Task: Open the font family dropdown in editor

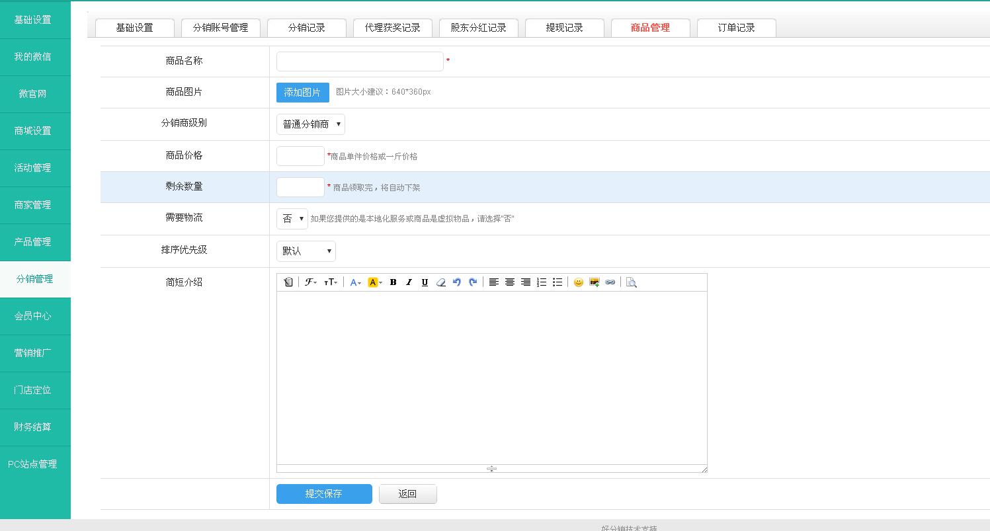Action: 310,282
